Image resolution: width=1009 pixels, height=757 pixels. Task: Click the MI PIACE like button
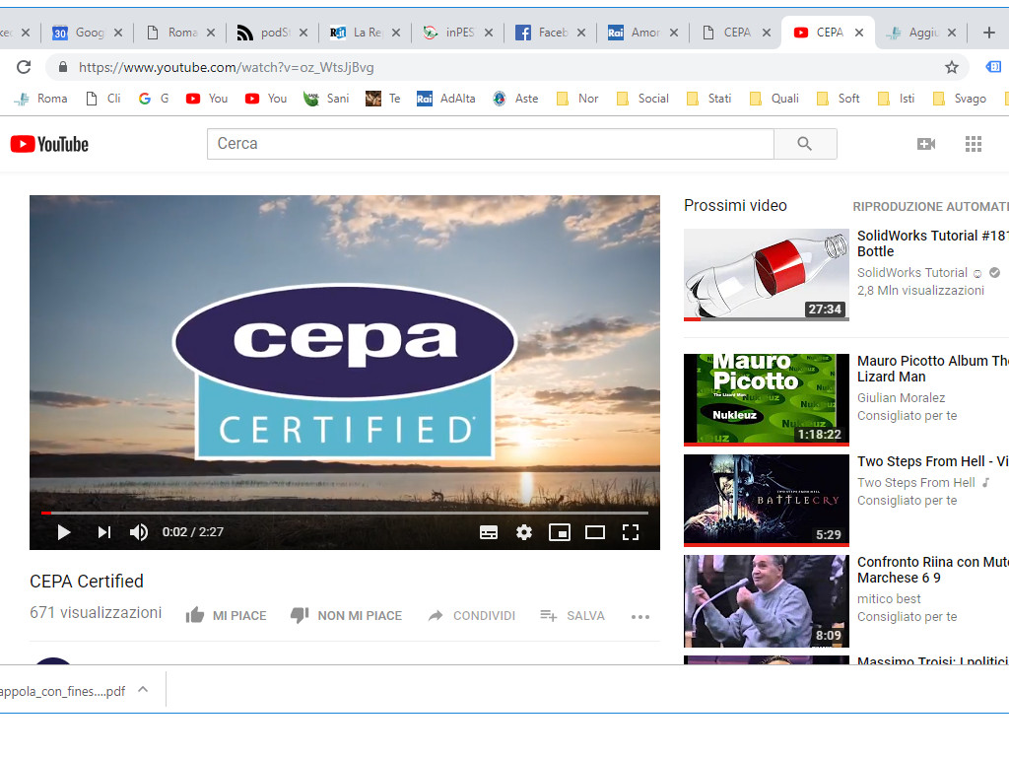point(227,615)
